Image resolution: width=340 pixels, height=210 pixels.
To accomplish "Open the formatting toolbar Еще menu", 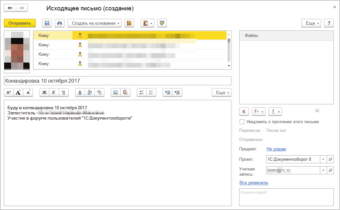I will tap(221, 93).
